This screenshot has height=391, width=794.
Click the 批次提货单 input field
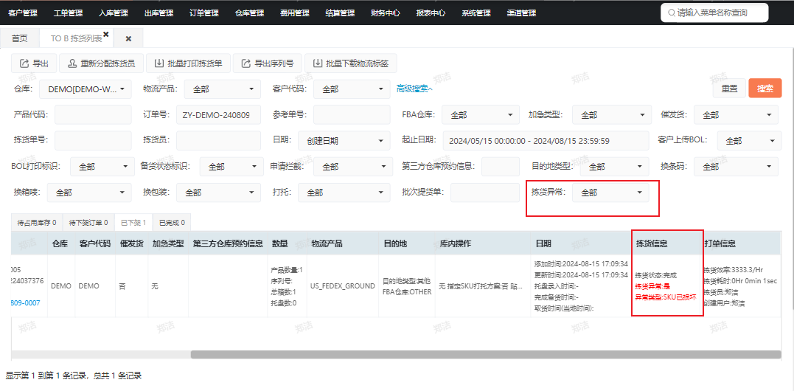485,193
